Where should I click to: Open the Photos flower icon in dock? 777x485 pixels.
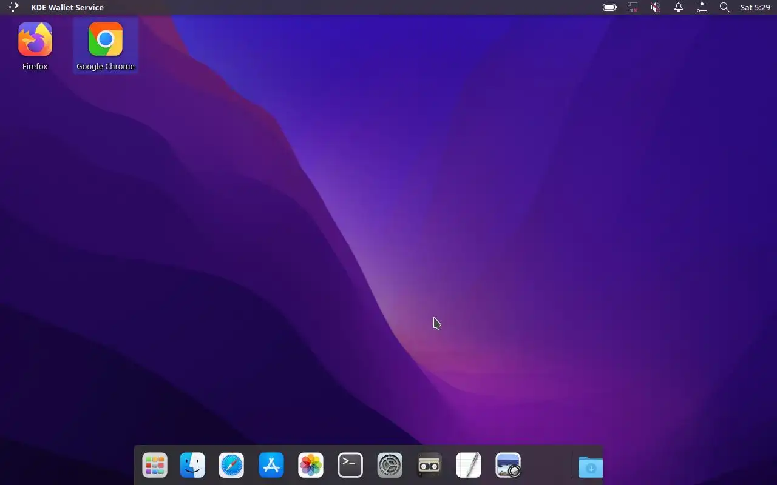pyautogui.click(x=311, y=466)
